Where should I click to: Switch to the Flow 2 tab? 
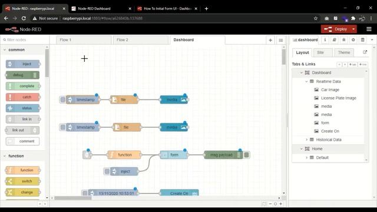click(x=141, y=40)
